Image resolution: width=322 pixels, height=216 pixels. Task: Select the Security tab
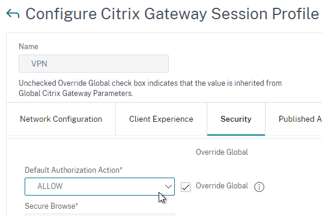point(236,119)
